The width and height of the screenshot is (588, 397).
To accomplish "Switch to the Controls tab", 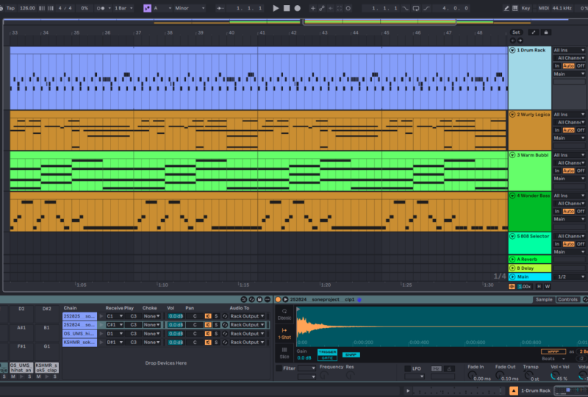I will tap(567, 299).
